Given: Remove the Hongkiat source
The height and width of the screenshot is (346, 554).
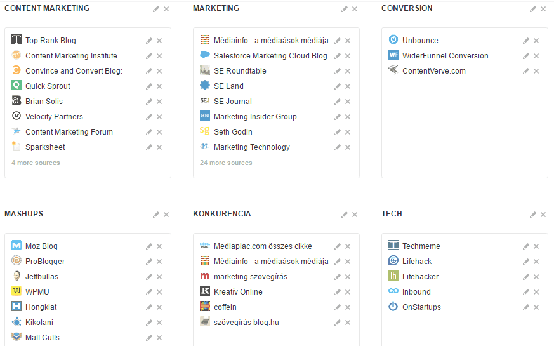Looking at the screenshot, I should [159, 307].
